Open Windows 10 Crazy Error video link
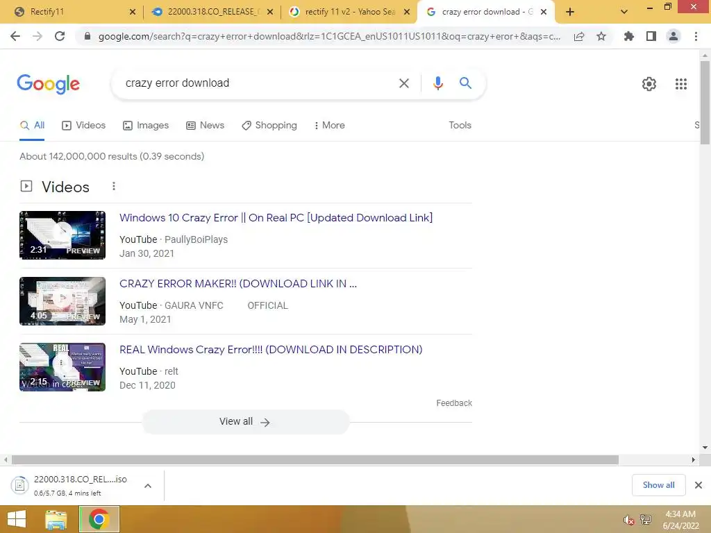Screen dimensions: 711x533 click(276, 218)
